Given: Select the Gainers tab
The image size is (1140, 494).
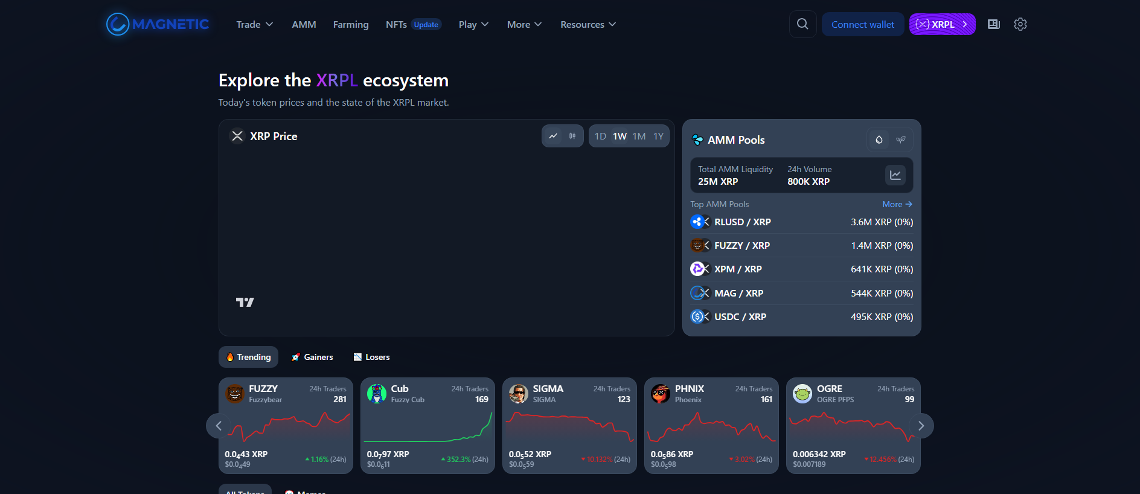Looking at the screenshot, I should [x=312, y=357].
